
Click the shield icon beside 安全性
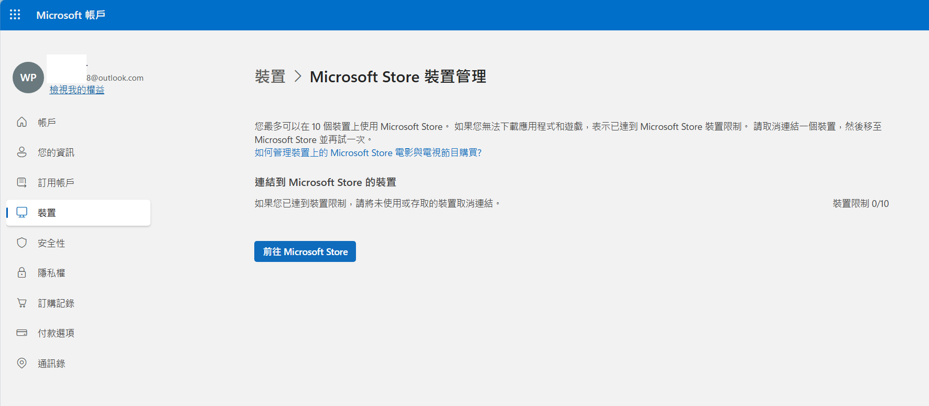click(x=21, y=243)
